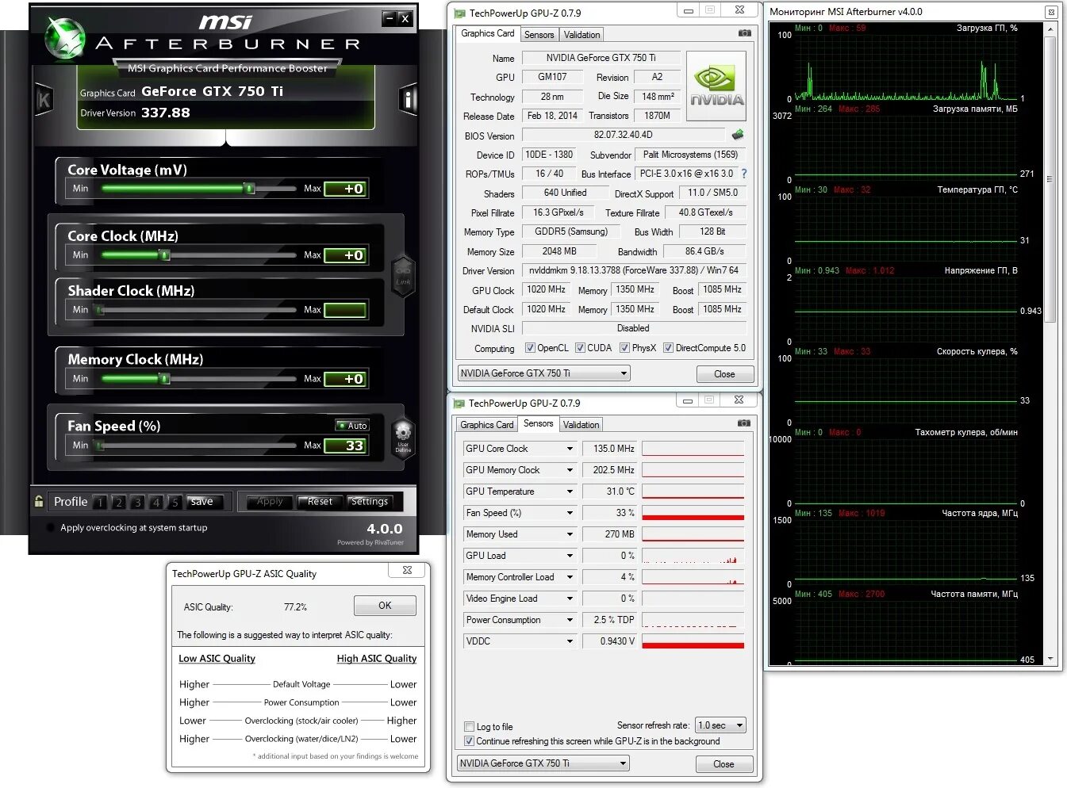Click Apply button in Afterburner

(x=270, y=501)
